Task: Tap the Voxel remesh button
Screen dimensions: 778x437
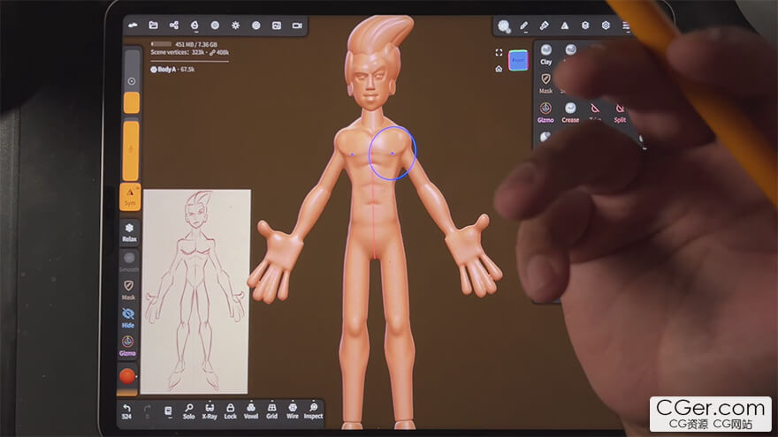Action: coord(250,411)
